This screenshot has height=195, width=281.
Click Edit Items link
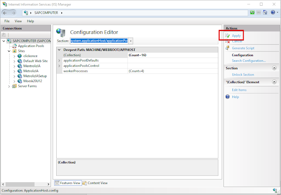click(239, 90)
